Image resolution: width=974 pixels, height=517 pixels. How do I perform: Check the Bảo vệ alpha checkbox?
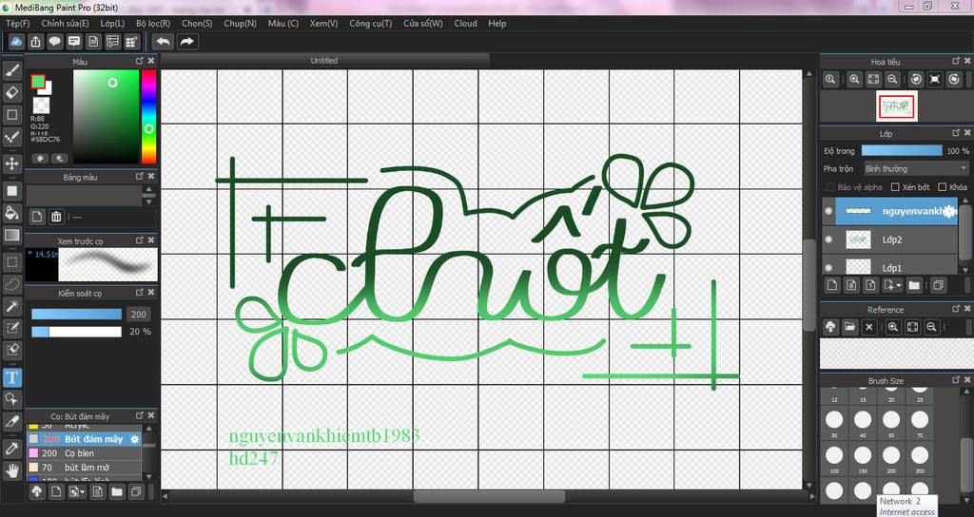pyautogui.click(x=830, y=187)
